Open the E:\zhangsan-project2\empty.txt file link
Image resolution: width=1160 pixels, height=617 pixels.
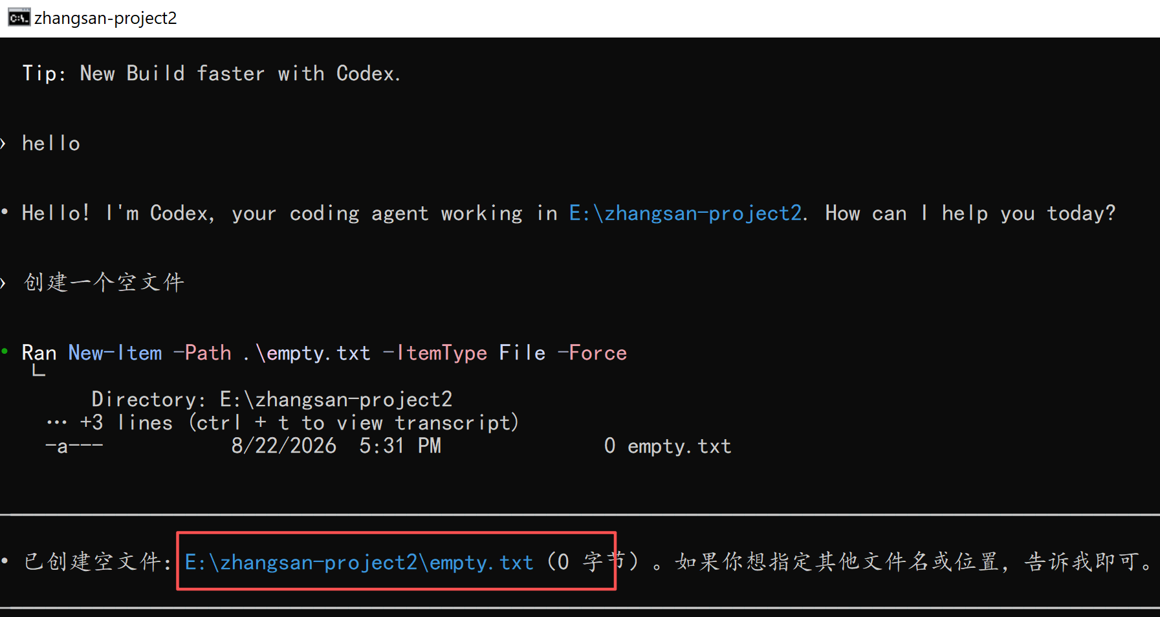(x=359, y=562)
